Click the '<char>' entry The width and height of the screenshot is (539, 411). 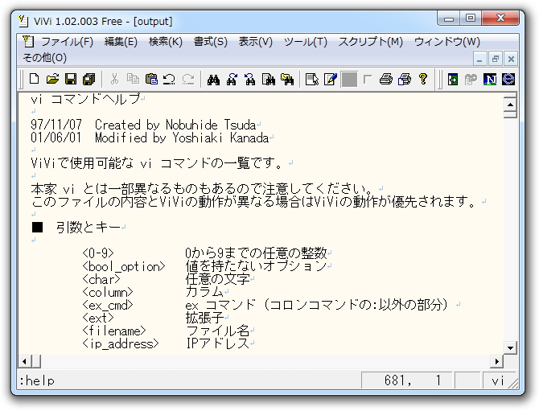[x=101, y=279]
